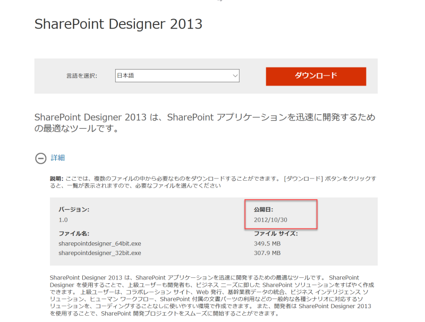Click the ファイル名: label
This screenshot has width=425, height=322.
[74, 233]
